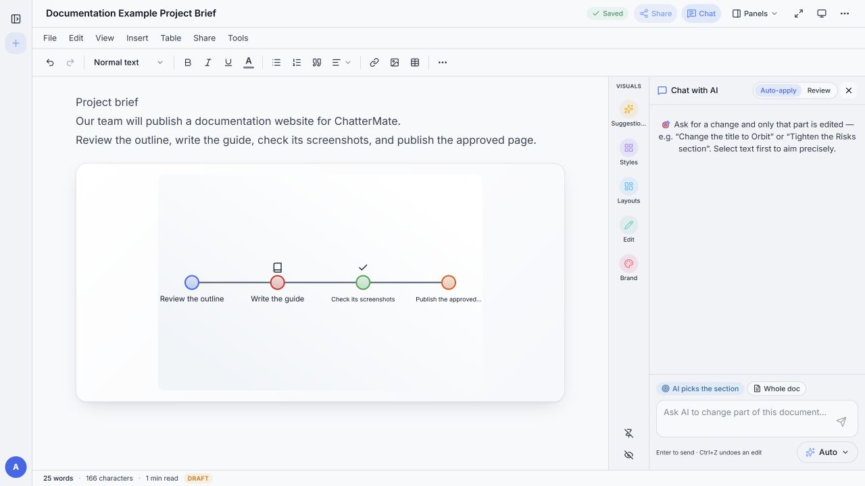Viewport: 865px width, 486px height.
Task: Click the Saved status badge
Action: pos(608,13)
